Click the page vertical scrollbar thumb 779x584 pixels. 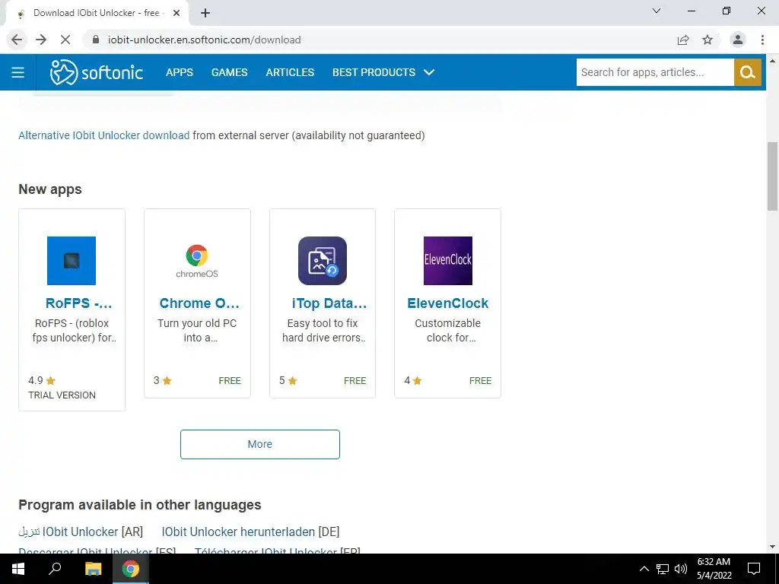click(772, 176)
